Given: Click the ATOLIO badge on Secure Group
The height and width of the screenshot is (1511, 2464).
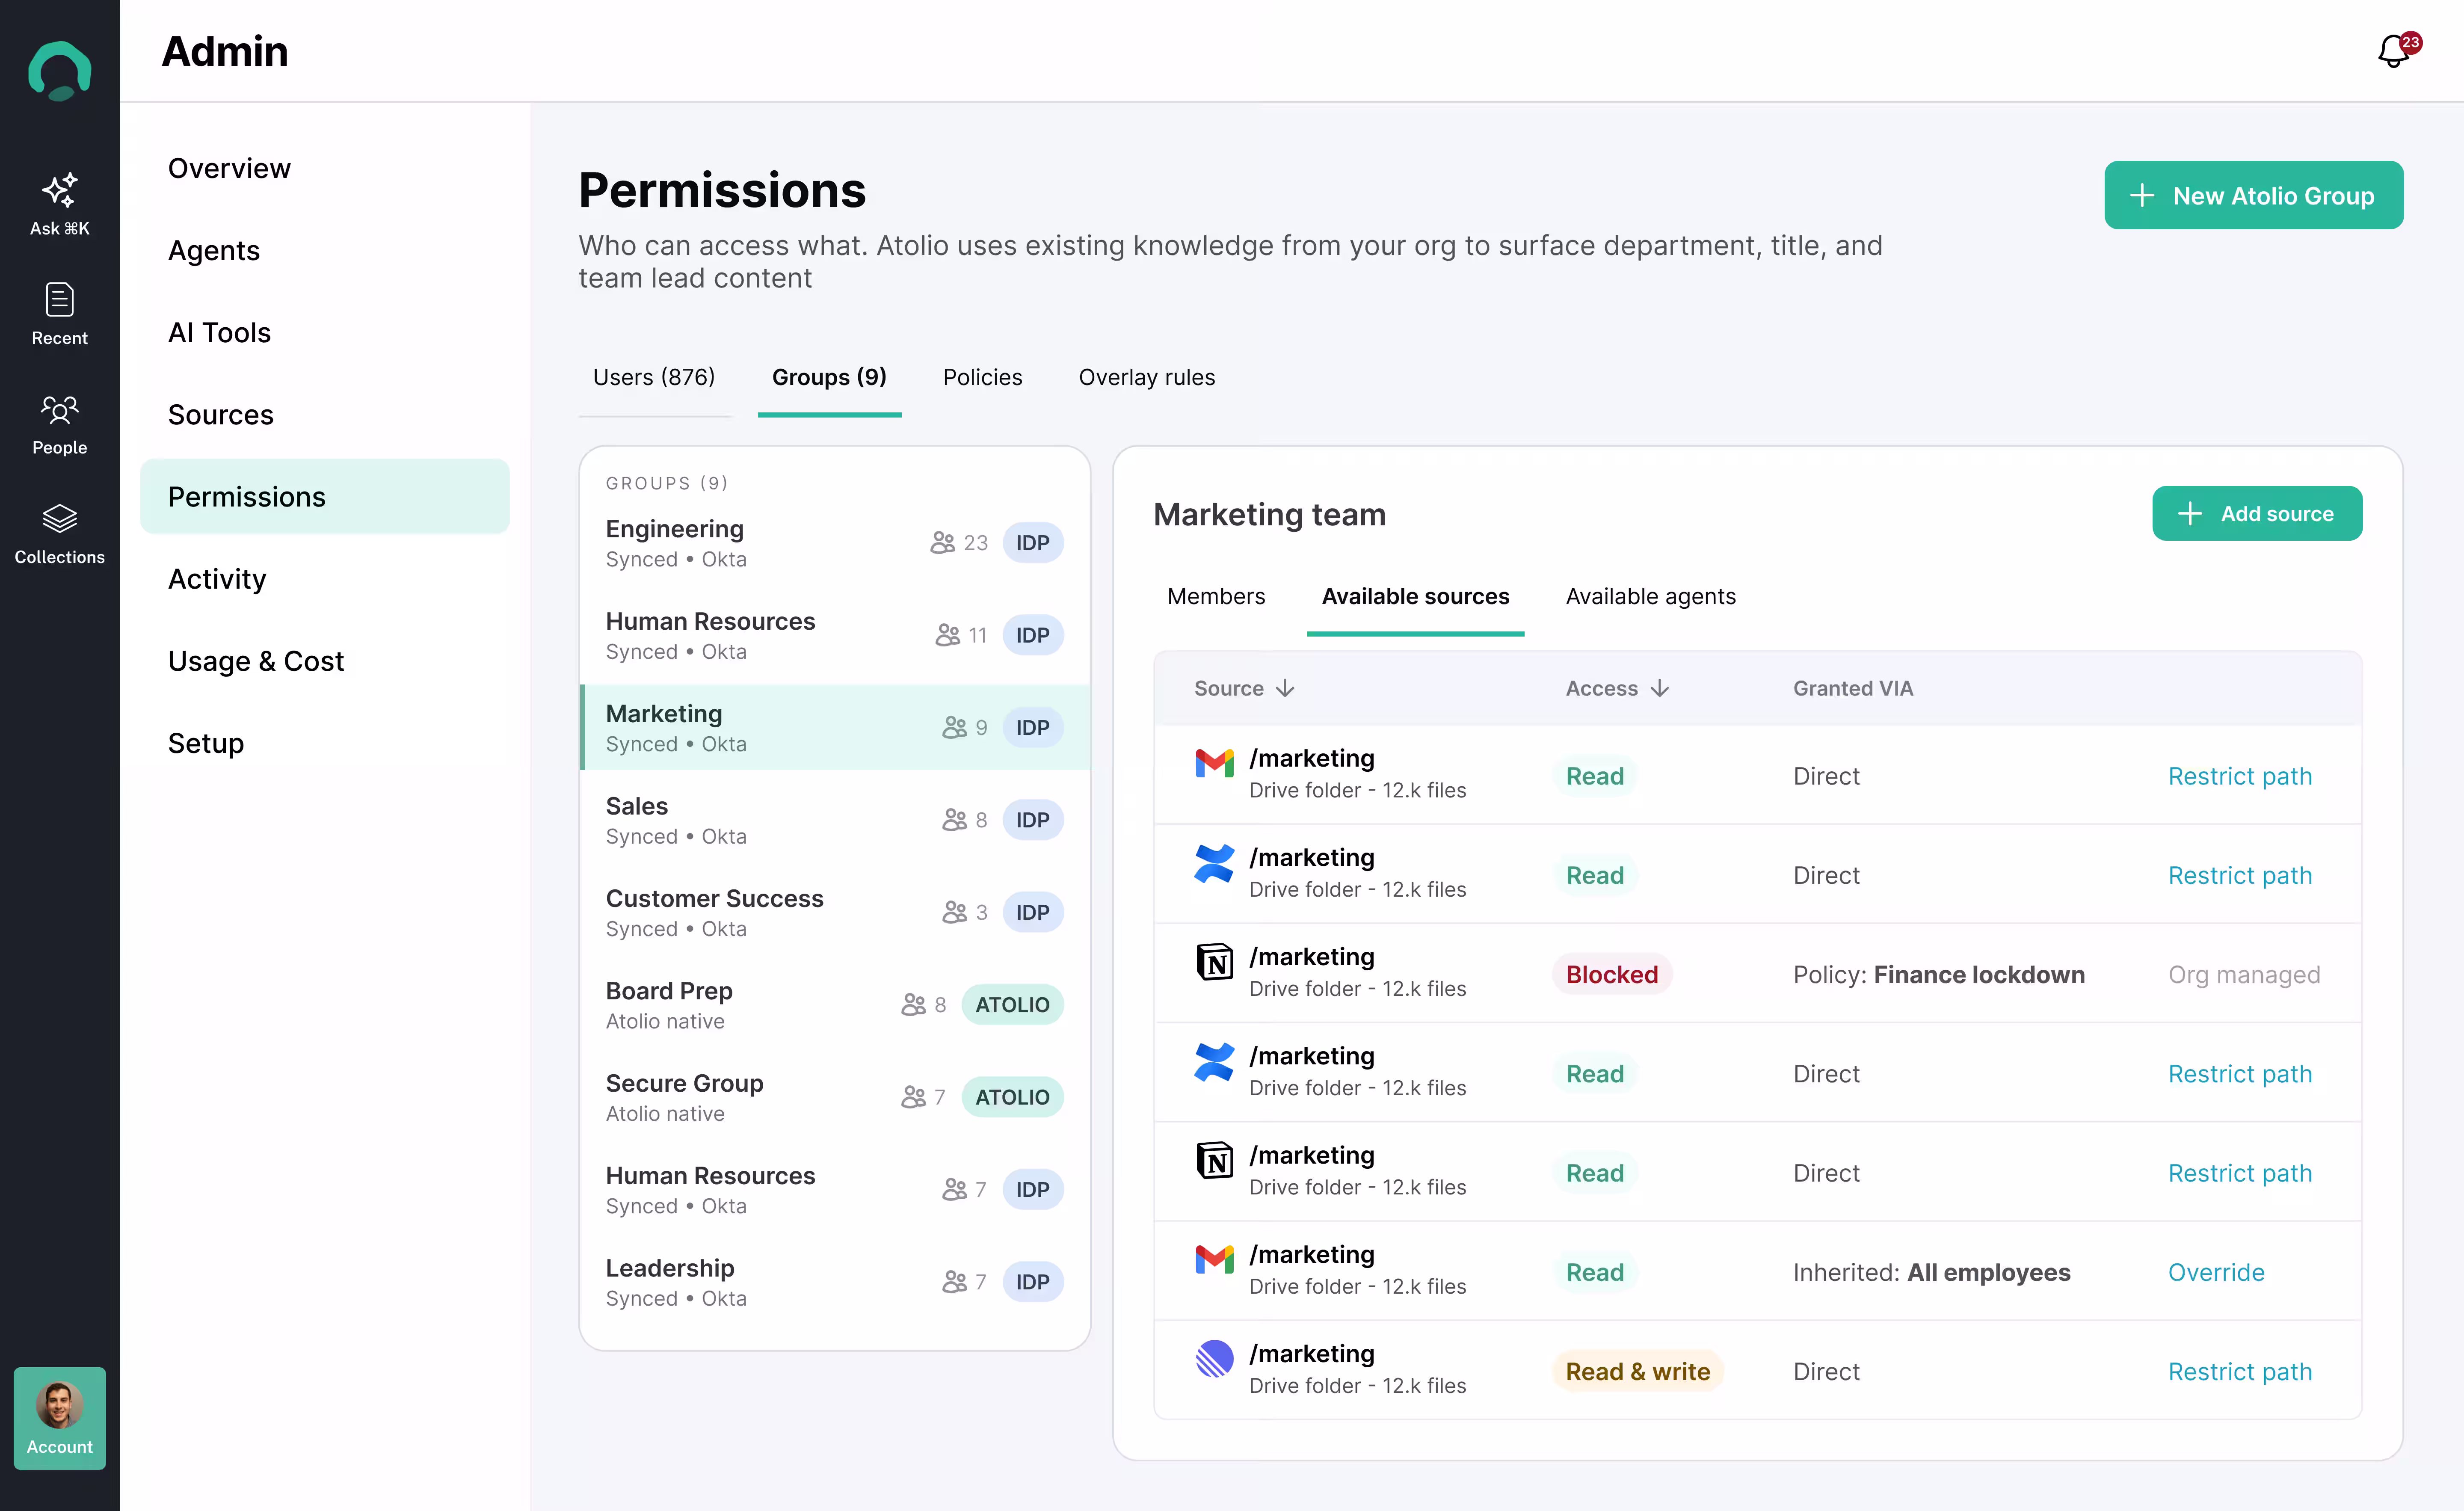Looking at the screenshot, I should (x=1012, y=1097).
